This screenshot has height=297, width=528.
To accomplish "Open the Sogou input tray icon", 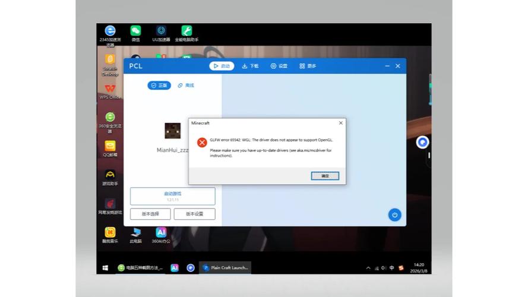I will [x=401, y=268].
